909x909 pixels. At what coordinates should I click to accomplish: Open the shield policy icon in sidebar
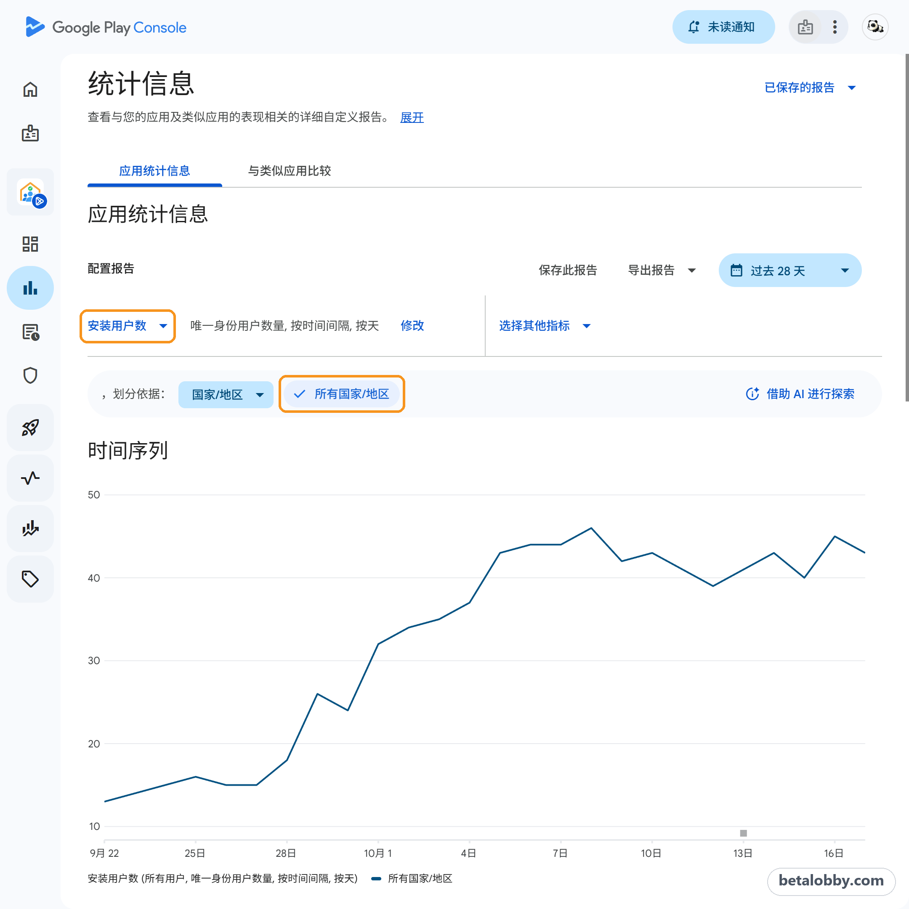(x=30, y=375)
